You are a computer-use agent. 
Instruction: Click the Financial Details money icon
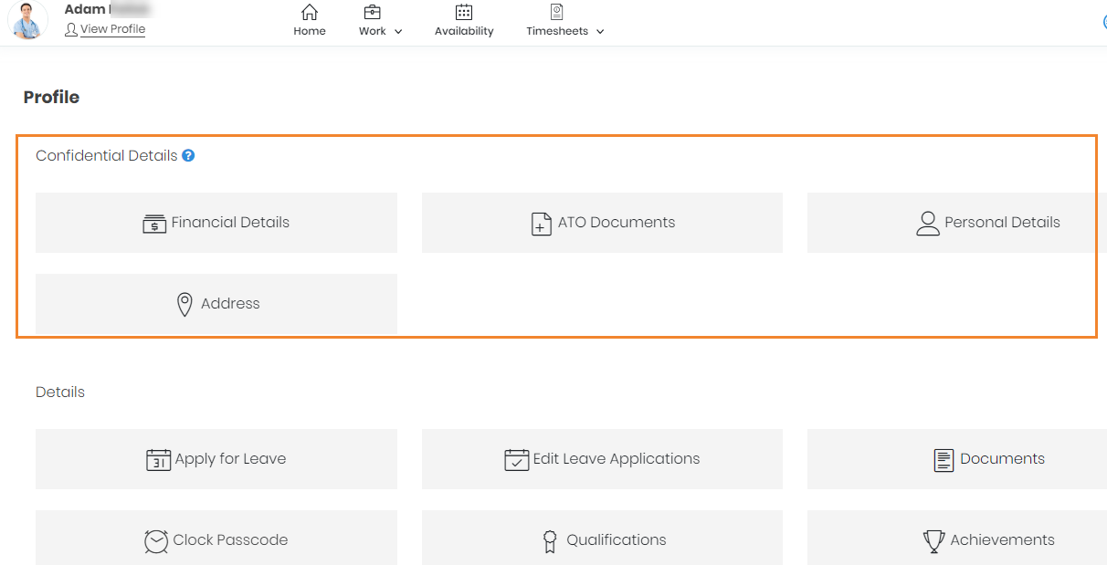[x=154, y=223]
